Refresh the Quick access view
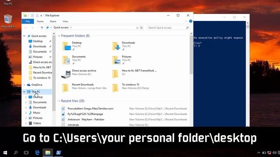Image resolution: width=280 pixels, height=157 pixels. pos(141,28)
